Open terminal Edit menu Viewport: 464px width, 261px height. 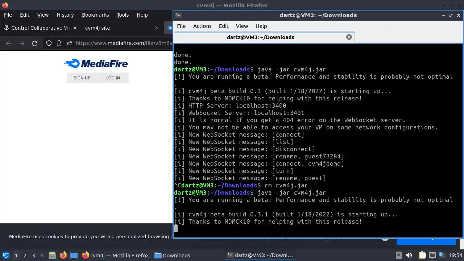click(x=224, y=26)
